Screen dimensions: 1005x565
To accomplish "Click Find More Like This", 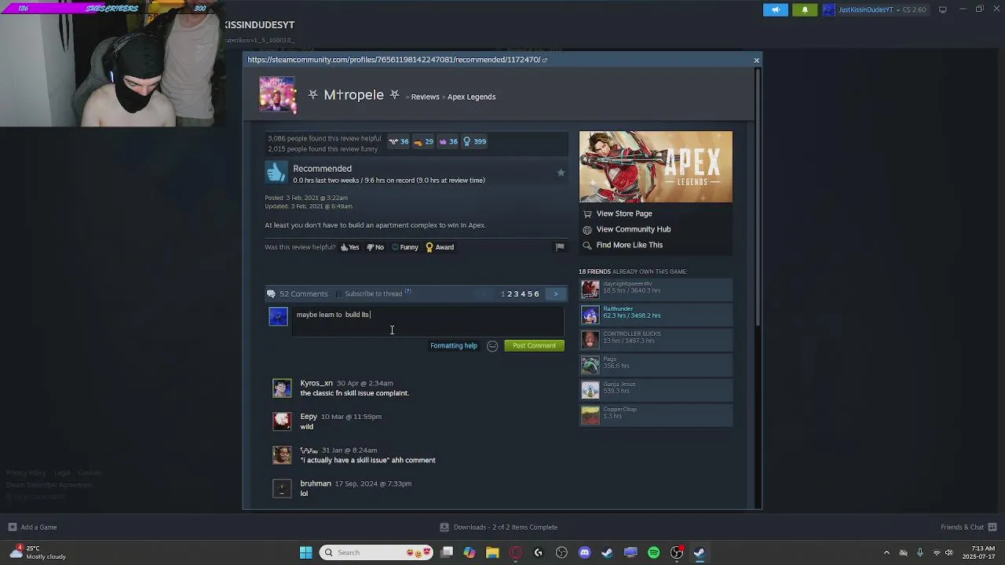I will (629, 245).
